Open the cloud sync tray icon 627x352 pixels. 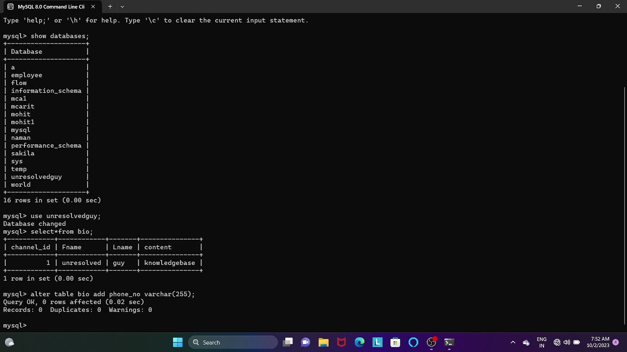coord(526,342)
